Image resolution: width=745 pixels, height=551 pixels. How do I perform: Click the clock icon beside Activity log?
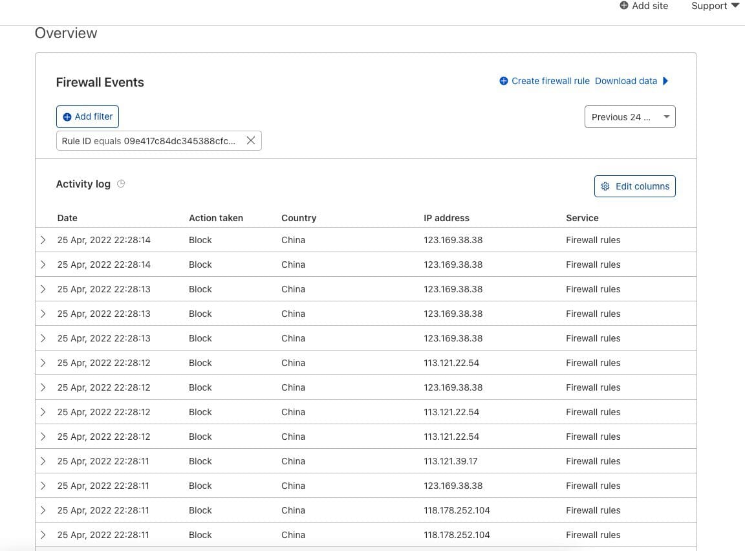121,184
